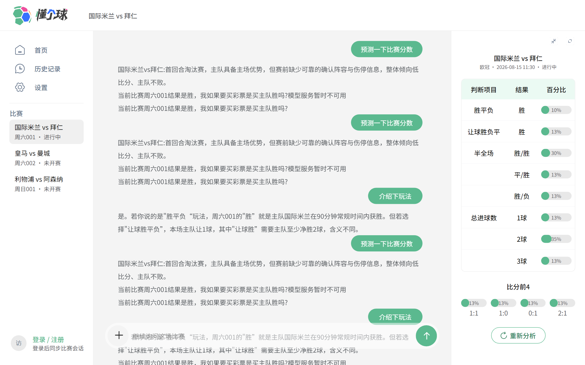Click the 1球 13% bar
Screen dimensions: 585x365
pyautogui.click(x=556, y=218)
